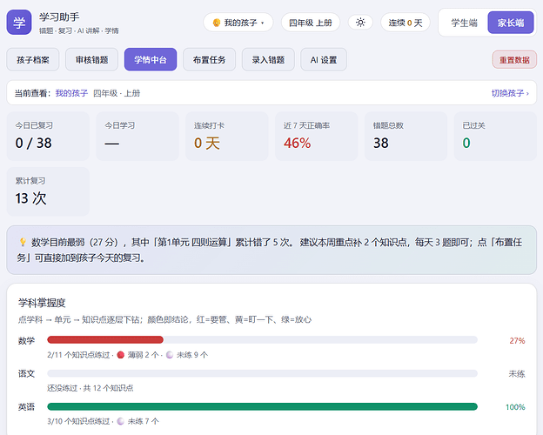Click 未练 9 个 purple dot icon
The image size is (543, 435).
170,355
